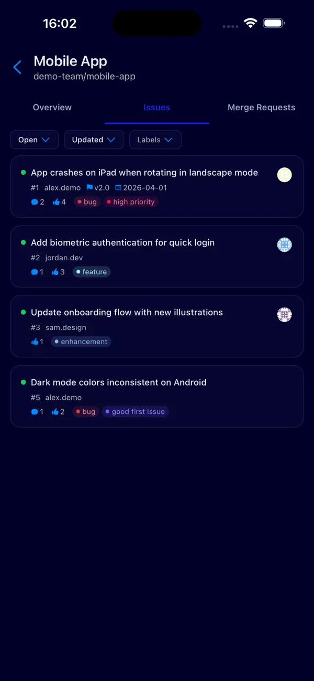Open the Labels filter dropdown
This screenshot has width=314, height=681.
(155, 140)
